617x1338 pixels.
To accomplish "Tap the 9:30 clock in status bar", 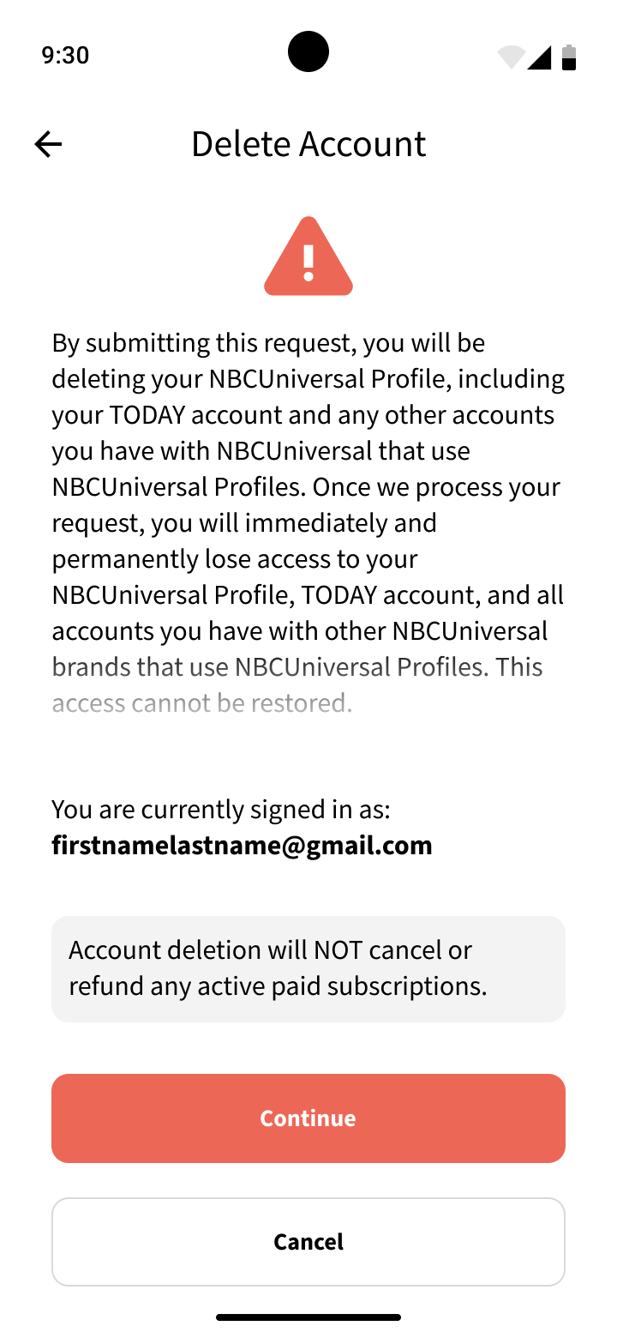I will coord(65,56).
